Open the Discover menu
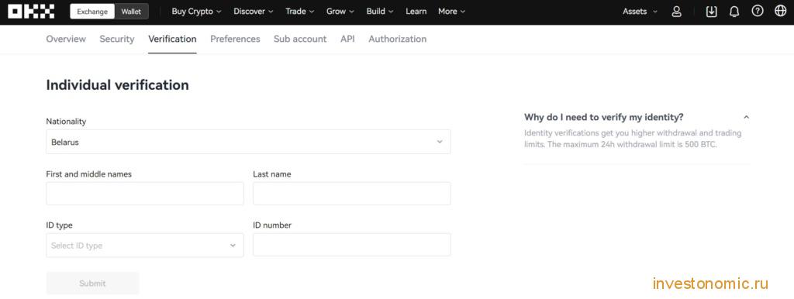 (254, 11)
